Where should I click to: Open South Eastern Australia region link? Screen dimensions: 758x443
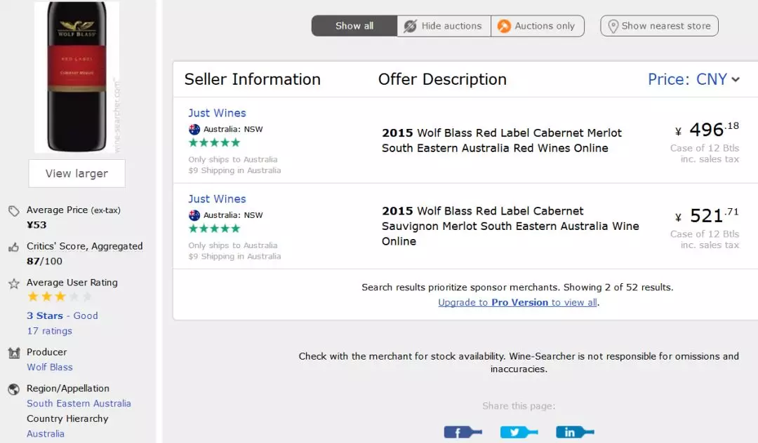(79, 404)
